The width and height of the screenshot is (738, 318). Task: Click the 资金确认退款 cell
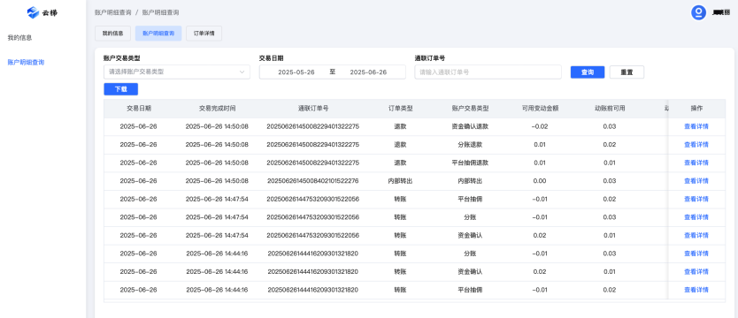tap(470, 126)
